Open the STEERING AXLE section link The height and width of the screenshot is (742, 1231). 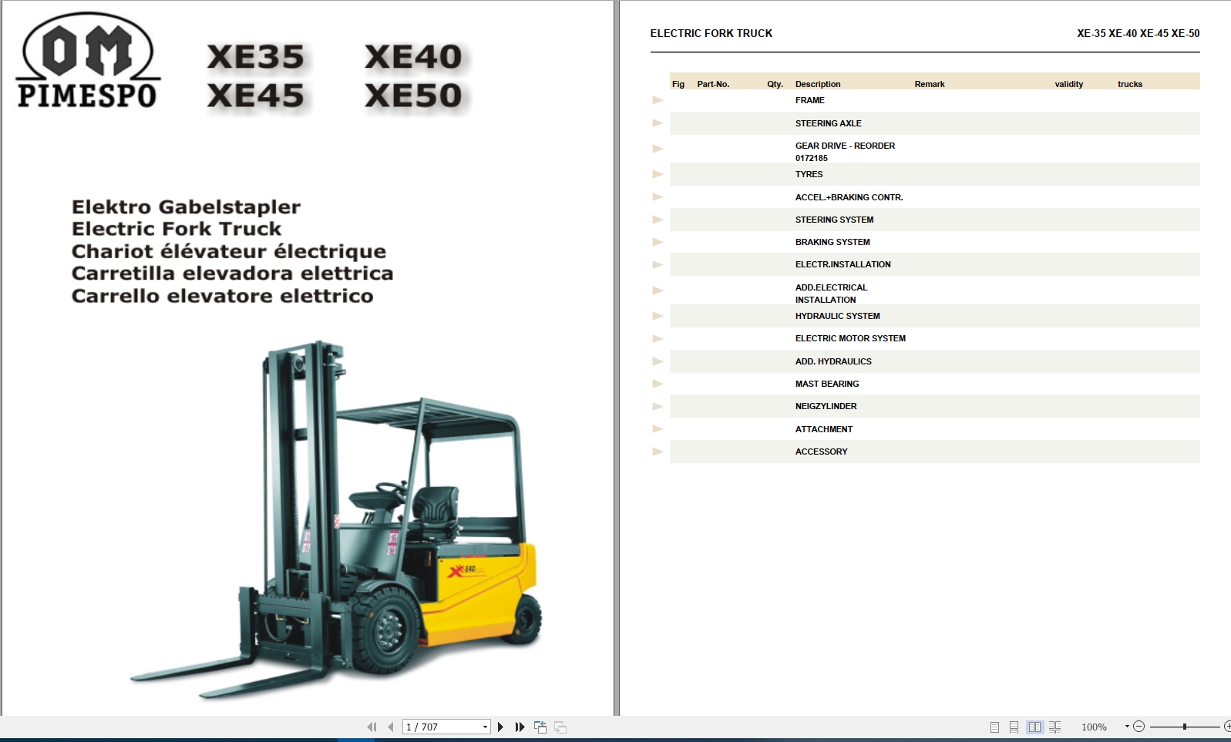[x=828, y=123]
